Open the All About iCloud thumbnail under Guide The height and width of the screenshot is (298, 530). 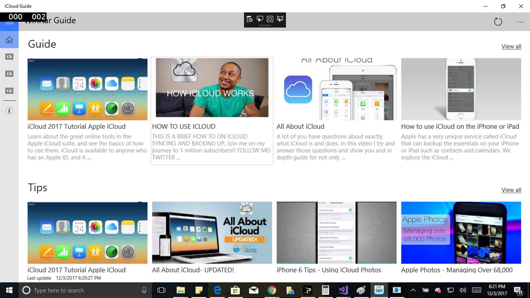click(337, 89)
